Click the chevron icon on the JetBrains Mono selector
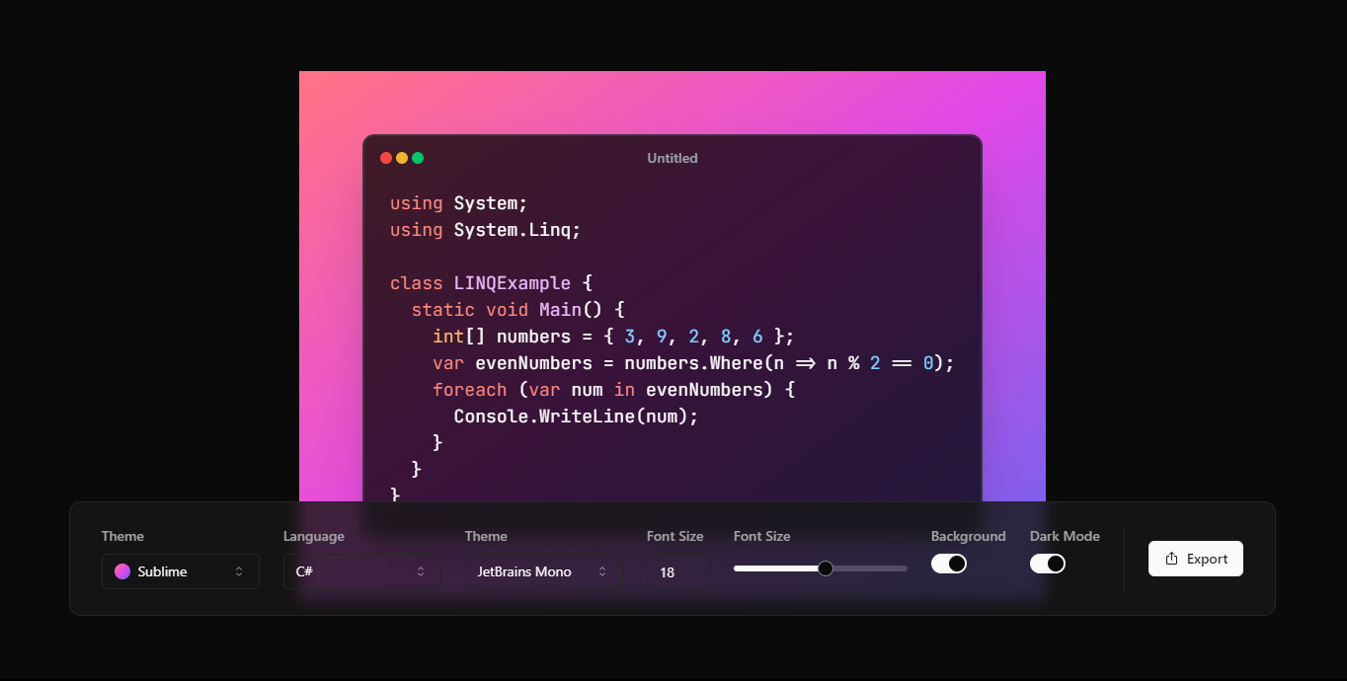The width and height of the screenshot is (1347, 681). [x=602, y=570]
